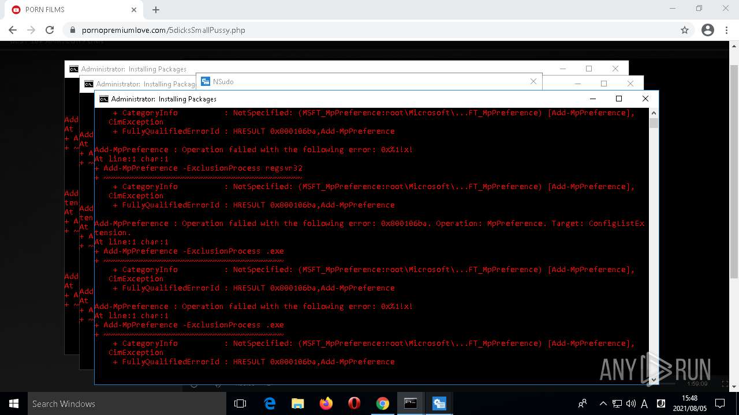Click the rearmost console window's title icon
Viewport: 739px width, 415px height.
coord(74,69)
